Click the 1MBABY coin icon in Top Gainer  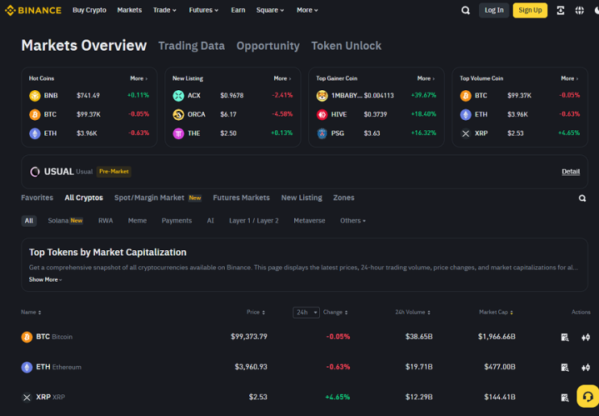coord(322,95)
